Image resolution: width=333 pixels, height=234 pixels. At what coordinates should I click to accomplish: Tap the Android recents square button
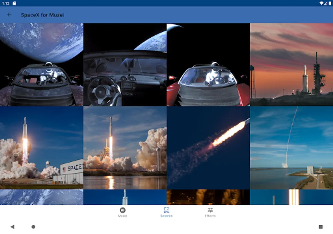tap(321, 227)
